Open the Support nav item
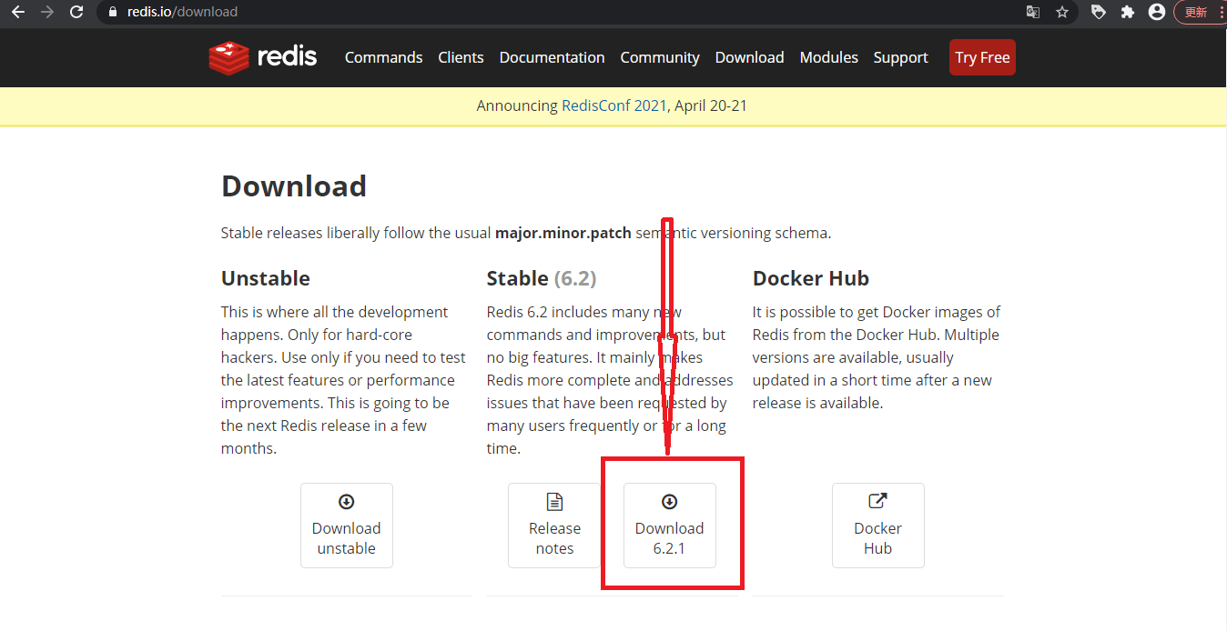This screenshot has height=631, width=1227. (900, 57)
